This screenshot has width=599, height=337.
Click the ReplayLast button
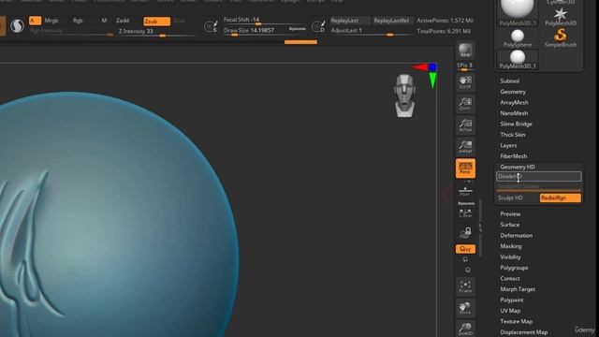tap(350, 21)
